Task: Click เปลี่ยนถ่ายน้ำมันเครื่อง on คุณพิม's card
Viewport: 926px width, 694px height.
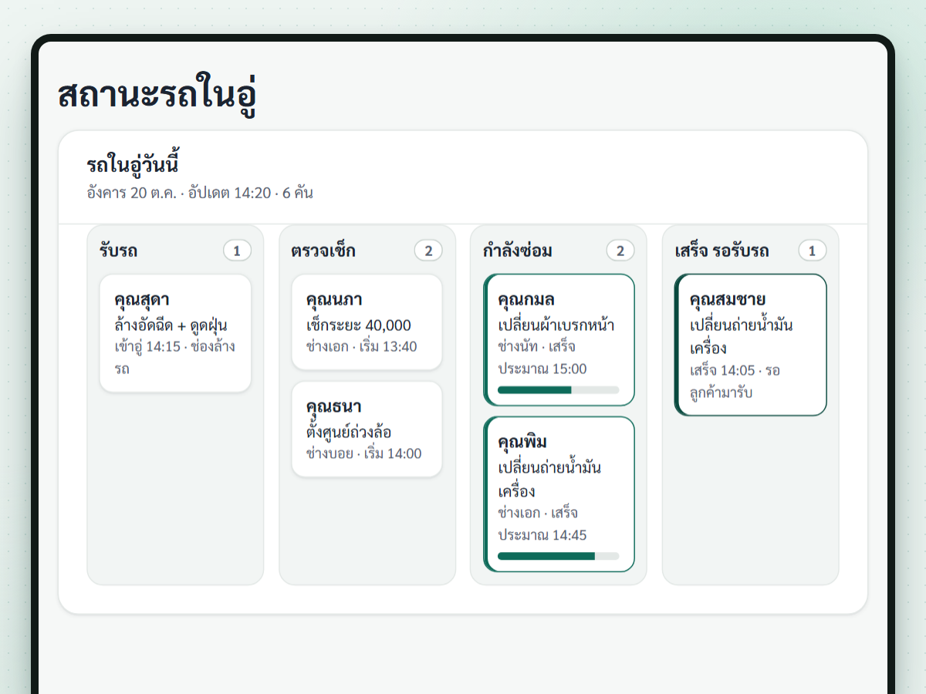Action: [x=549, y=480]
